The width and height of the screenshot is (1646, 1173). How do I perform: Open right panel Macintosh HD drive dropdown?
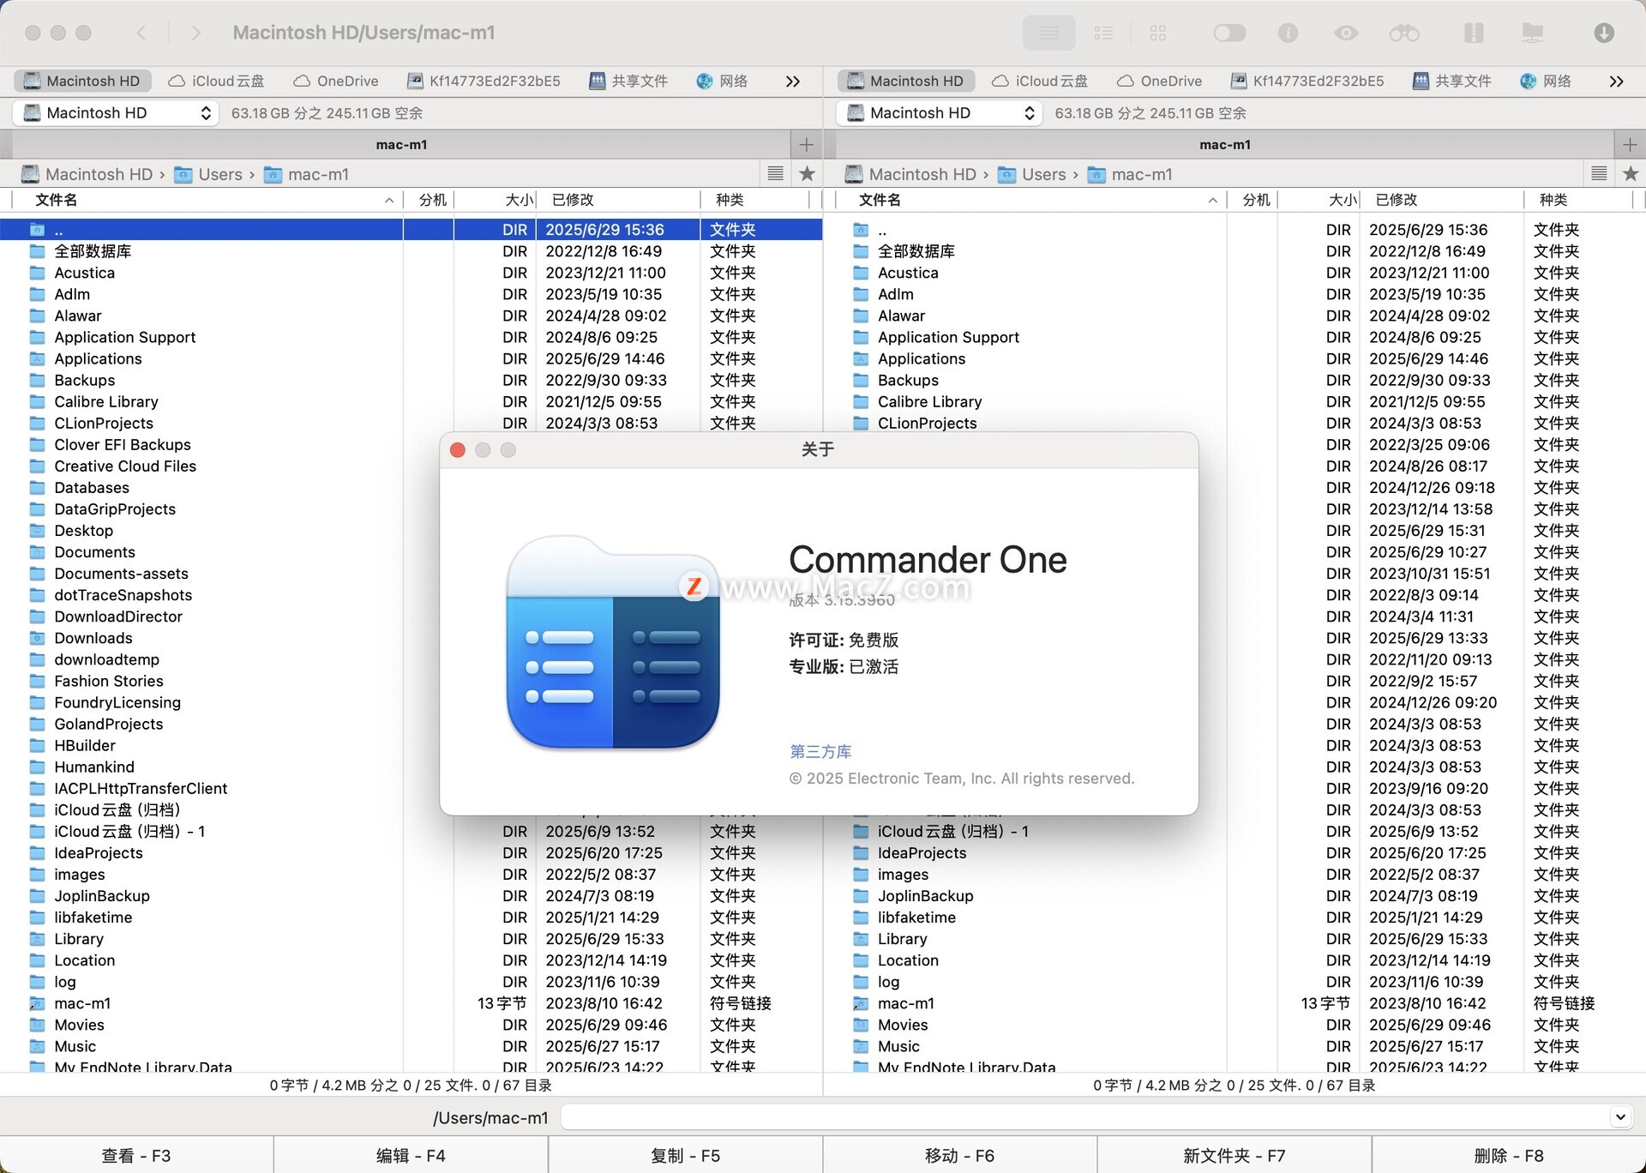coord(940,113)
